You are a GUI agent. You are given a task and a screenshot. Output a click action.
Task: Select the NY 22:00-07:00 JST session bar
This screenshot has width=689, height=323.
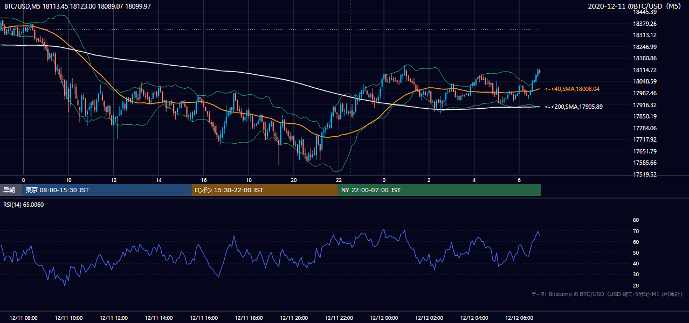click(x=439, y=190)
